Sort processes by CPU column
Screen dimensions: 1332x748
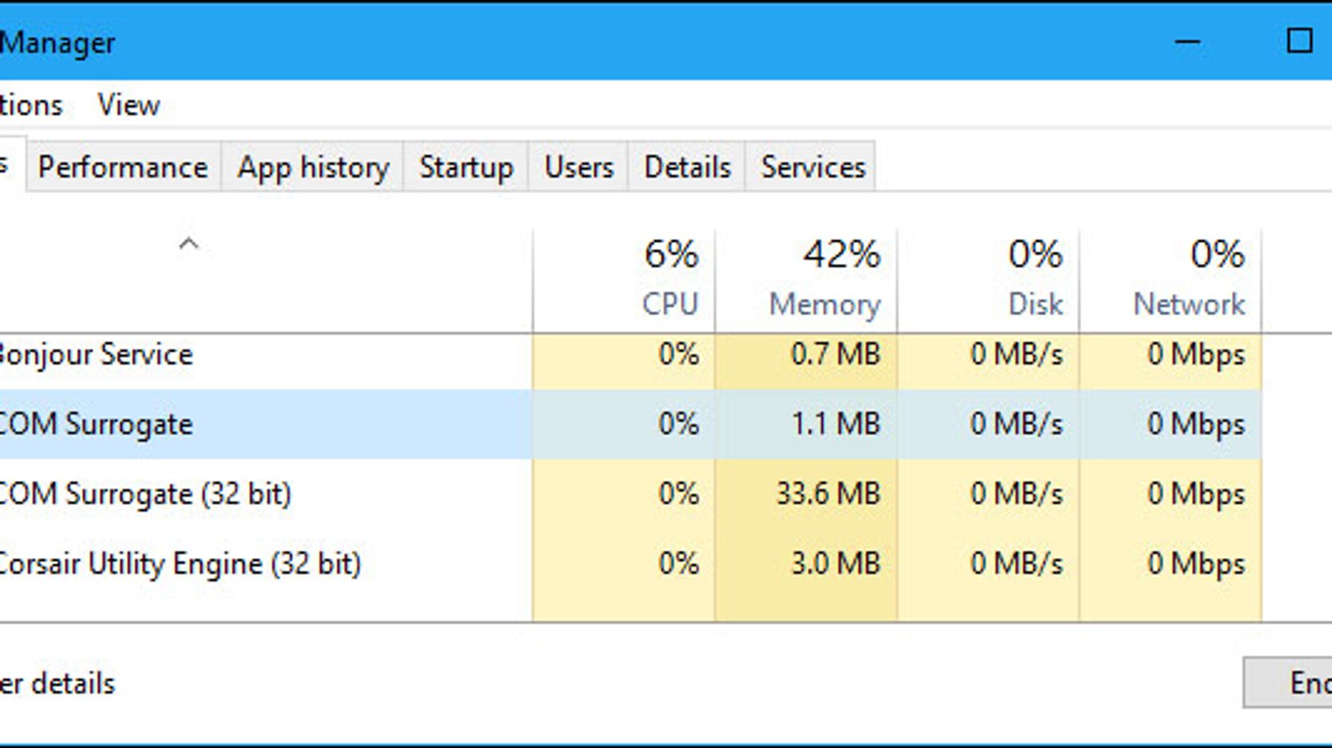(x=624, y=280)
